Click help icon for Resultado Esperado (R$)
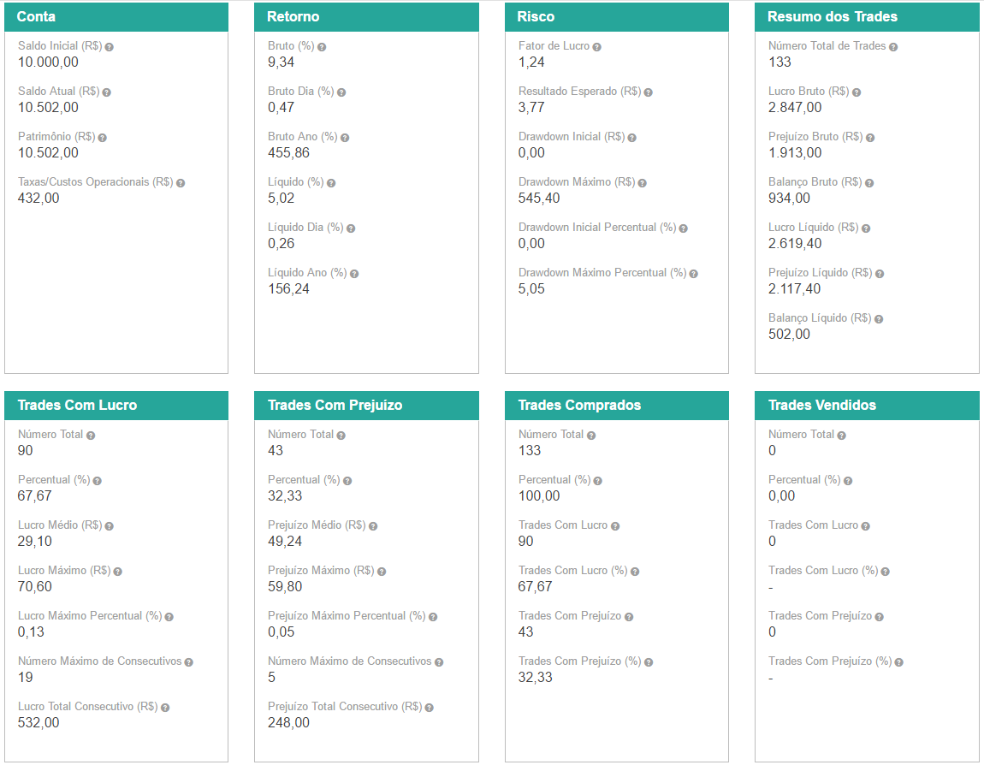The width and height of the screenshot is (984, 765). [x=648, y=92]
